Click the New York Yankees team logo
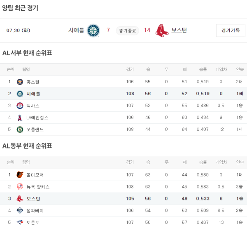Viewport: 247px width, 228px height. pyautogui.click(x=20, y=186)
